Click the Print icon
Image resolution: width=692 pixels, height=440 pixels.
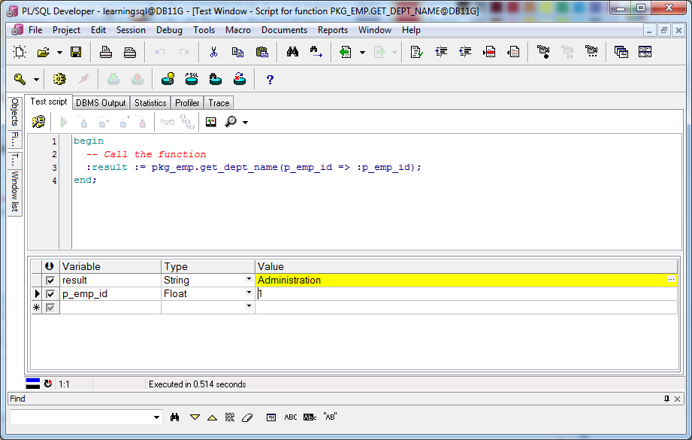coord(106,52)
